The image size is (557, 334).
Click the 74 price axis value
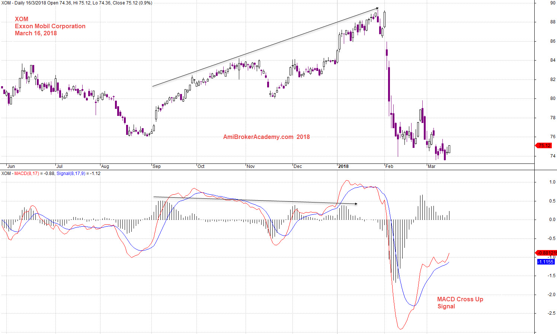[553, 156]
